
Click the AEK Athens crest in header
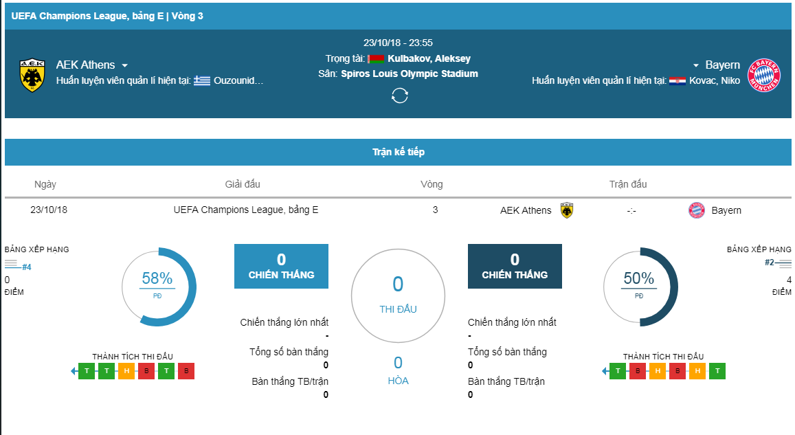click(32, 76)
